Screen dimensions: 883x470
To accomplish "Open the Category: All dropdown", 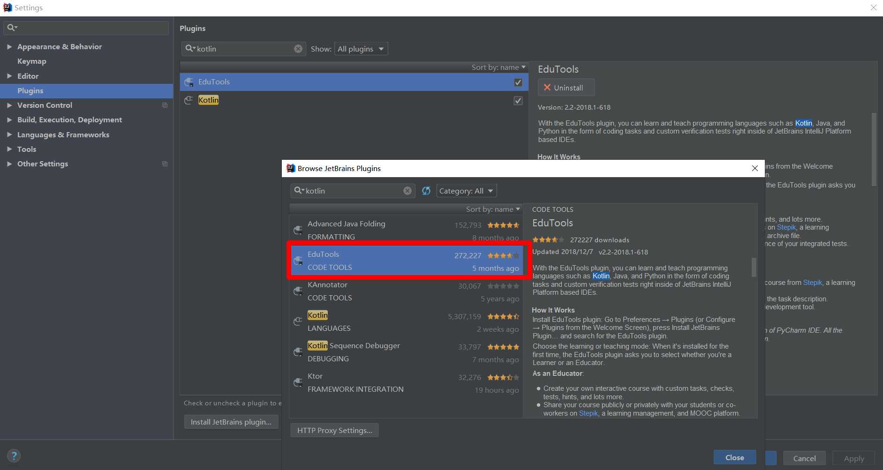I will pos(467,191).
